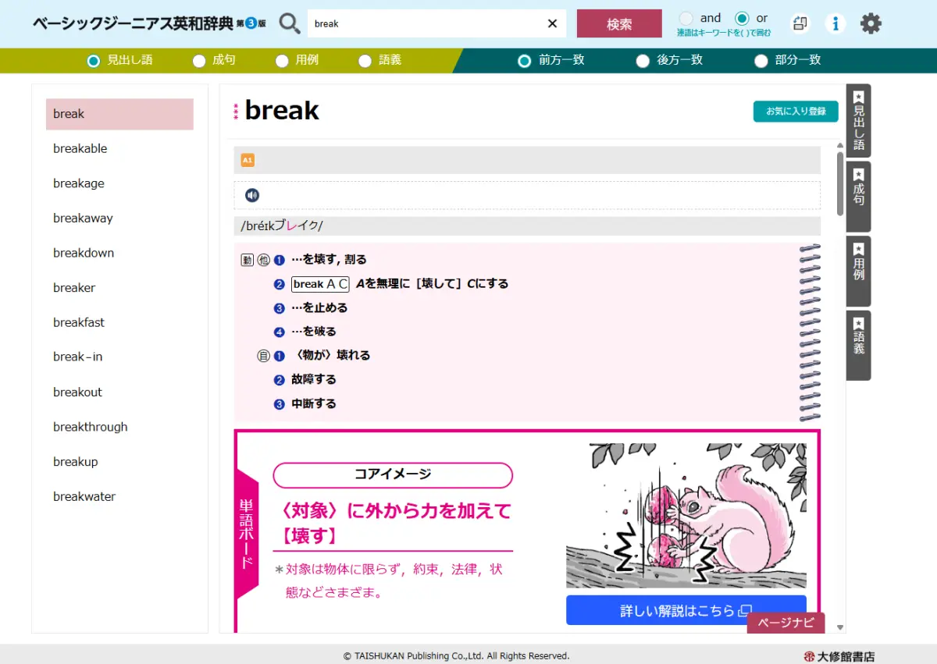The width and height of the screenshot is (937, 664).
Task: Click meaning '中断する'
Action: pos(314,404)
